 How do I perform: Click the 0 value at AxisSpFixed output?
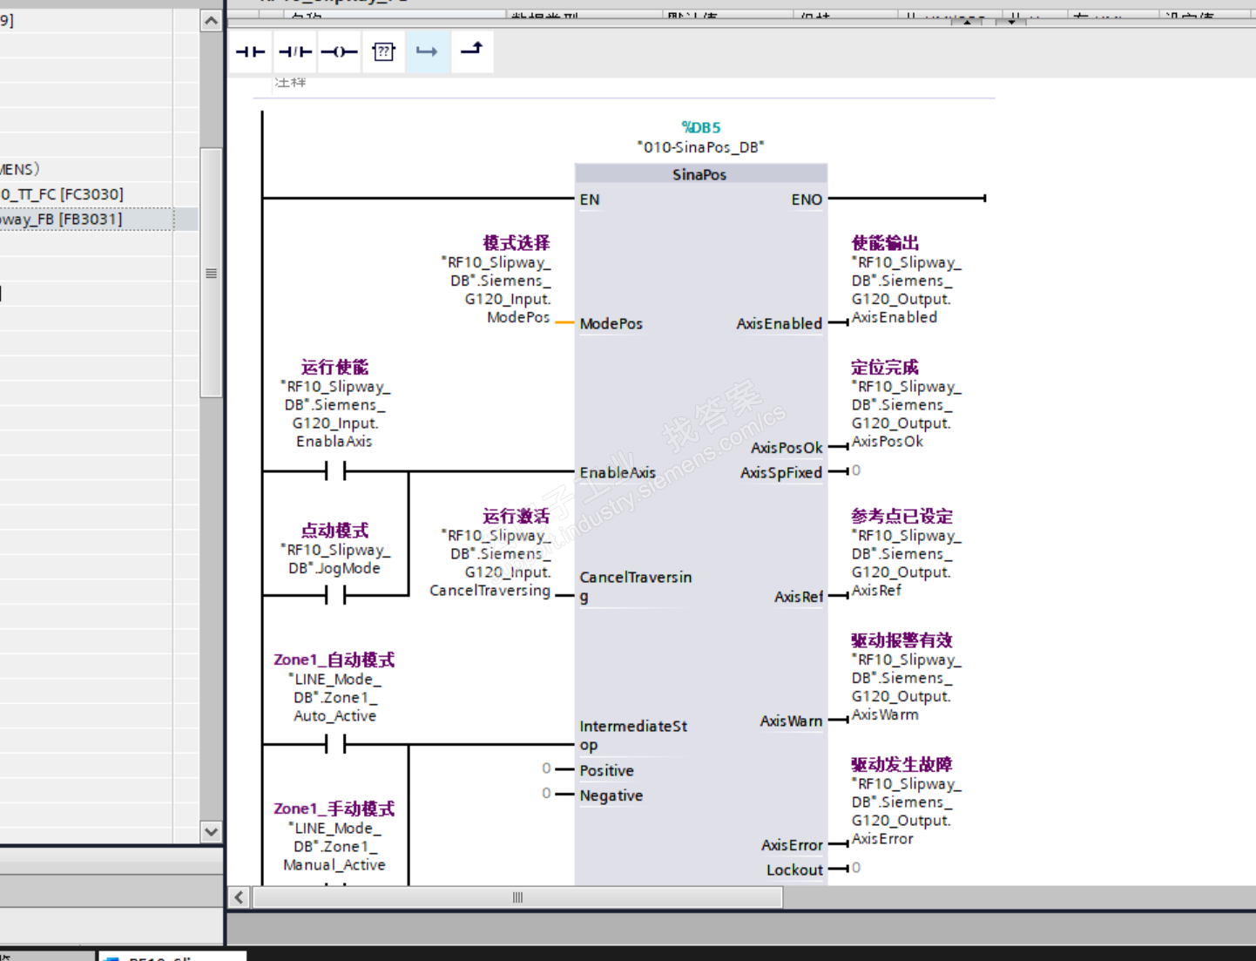point(856,470)
